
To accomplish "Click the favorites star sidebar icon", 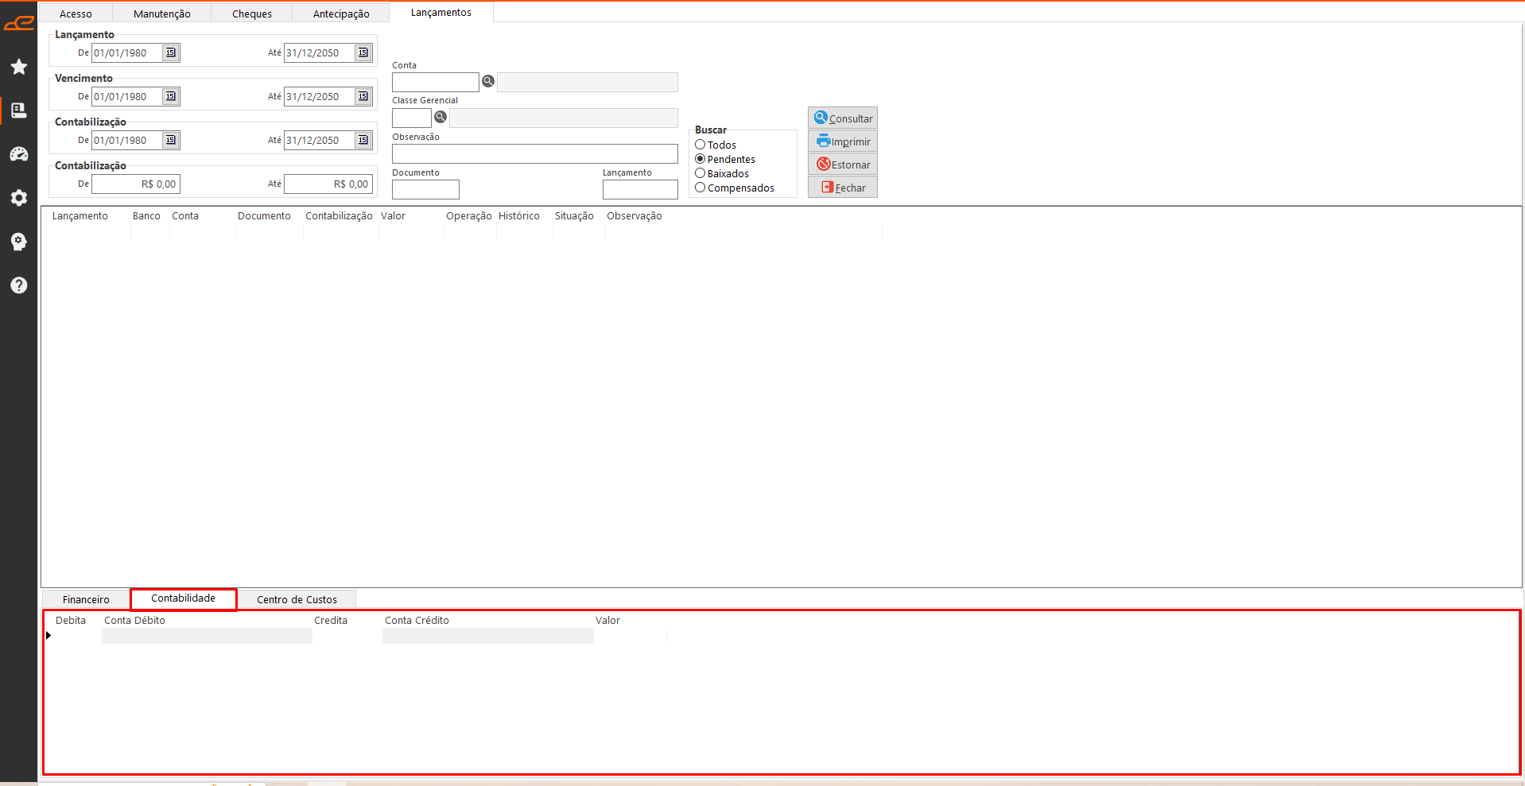I will 19,67.
